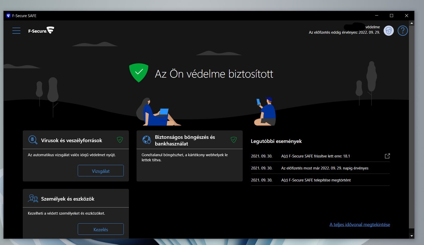Click the people and devices icon
This screenshot has height=245, width=424.
pos(33,199)
